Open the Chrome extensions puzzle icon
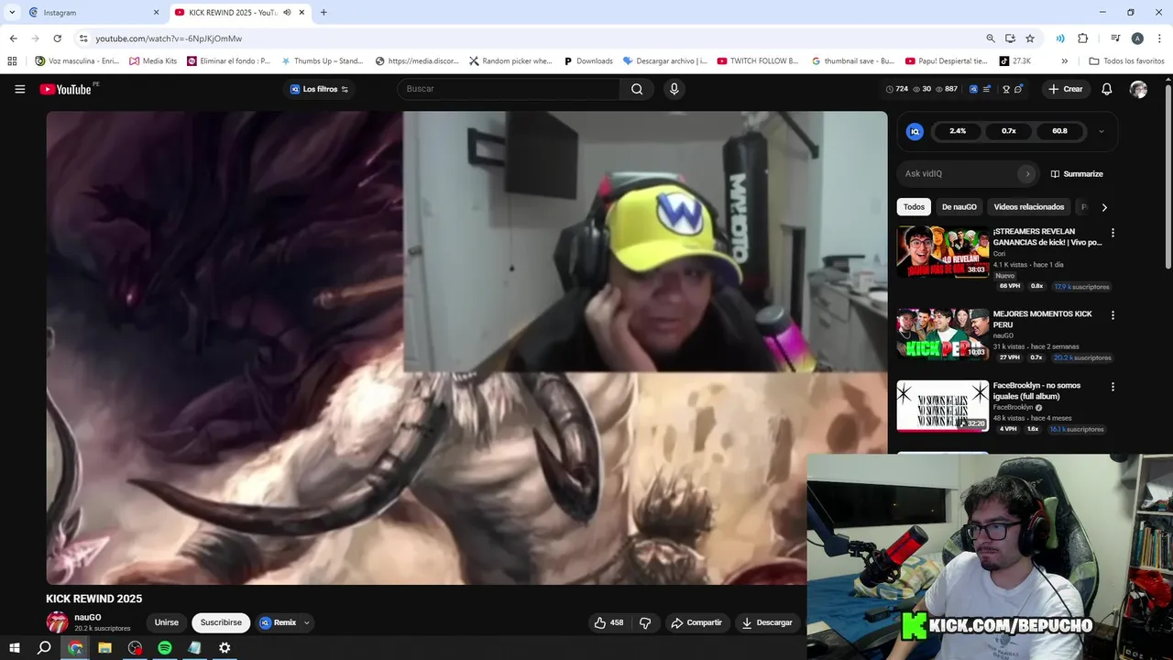The width and height of the screenshot is (1173, 660). 1082,38
